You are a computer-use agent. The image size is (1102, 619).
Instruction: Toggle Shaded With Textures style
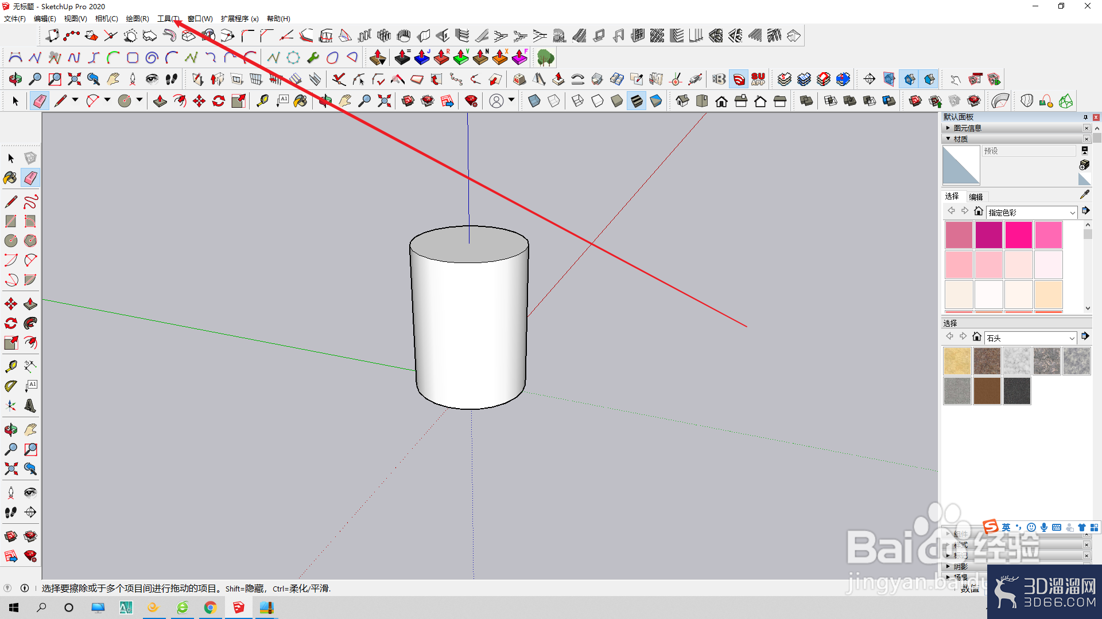pyautogui.click(x=637, y=101)
